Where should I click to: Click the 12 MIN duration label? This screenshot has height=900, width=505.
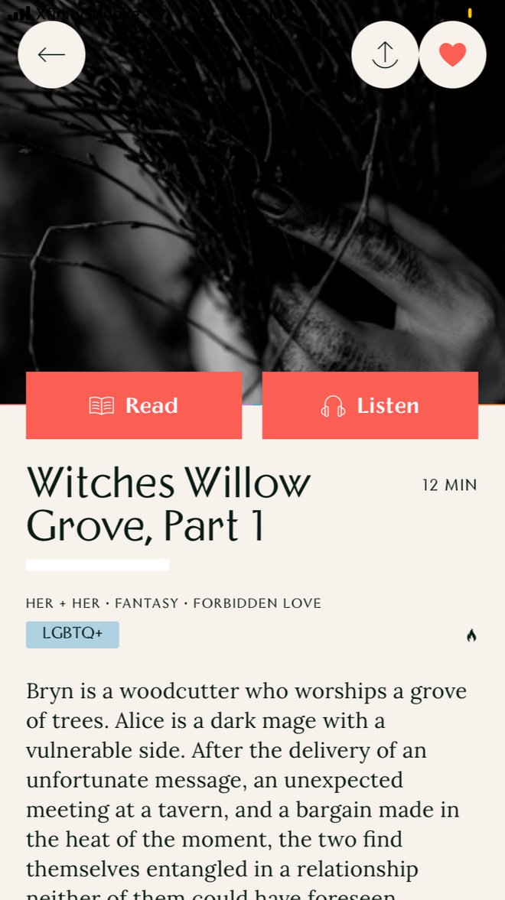click(449, 486)
